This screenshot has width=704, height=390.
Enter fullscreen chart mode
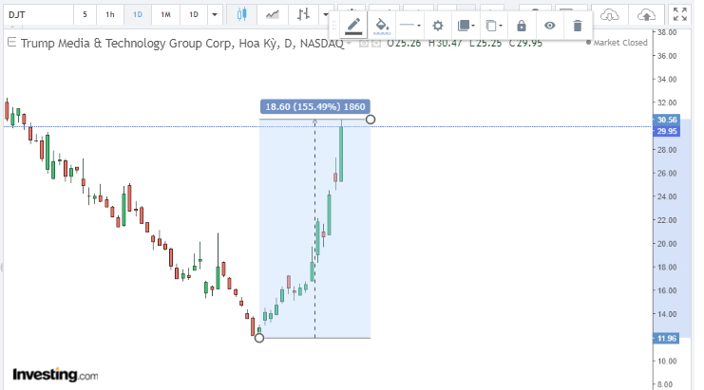680,15
